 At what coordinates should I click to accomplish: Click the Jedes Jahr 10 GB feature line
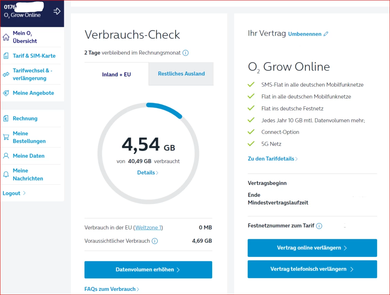(313, 120)
